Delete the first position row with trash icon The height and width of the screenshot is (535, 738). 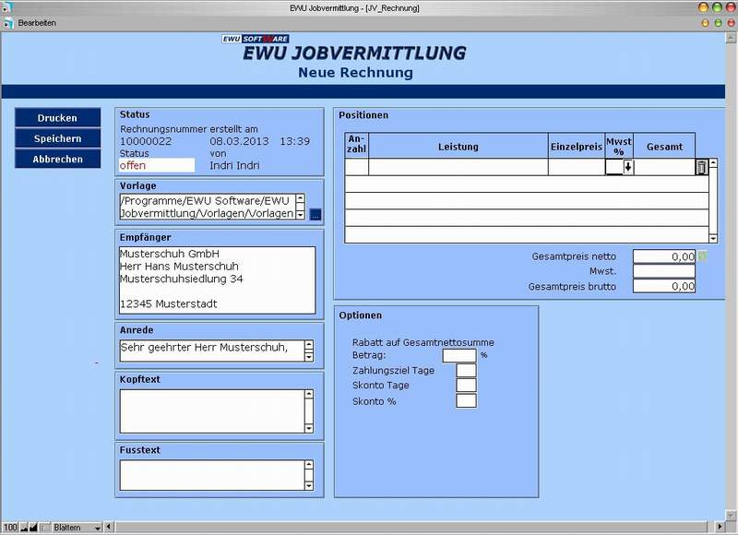701,167
